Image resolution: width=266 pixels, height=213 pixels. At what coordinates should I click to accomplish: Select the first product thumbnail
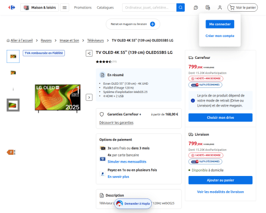tap(13, 56)
